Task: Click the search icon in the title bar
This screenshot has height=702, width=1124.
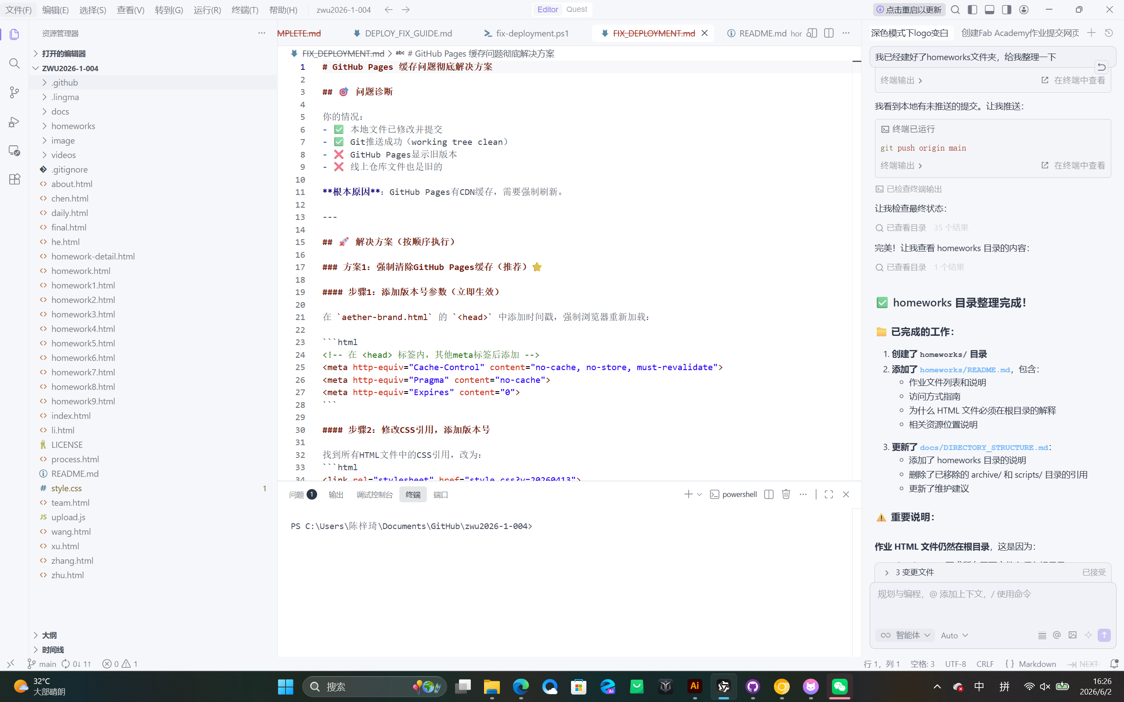Action: point(955,10)
